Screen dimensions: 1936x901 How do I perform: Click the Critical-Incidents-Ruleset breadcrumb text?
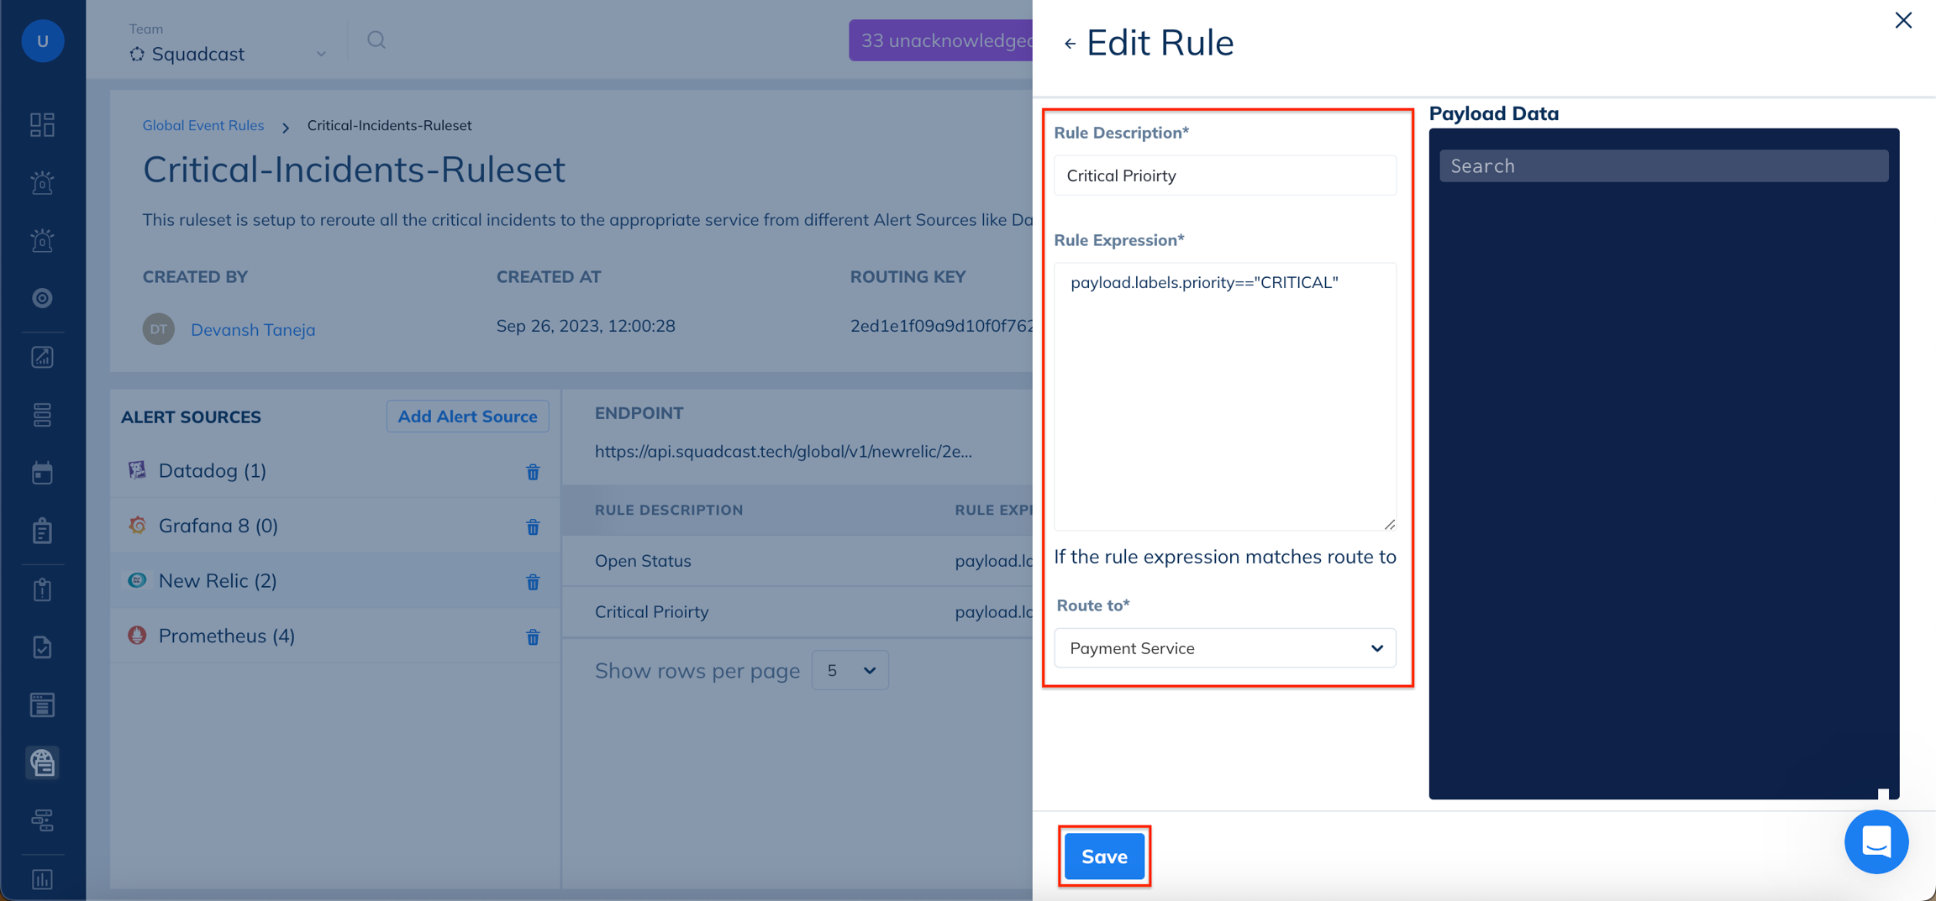pyautogui.click(x=389, y=125)
